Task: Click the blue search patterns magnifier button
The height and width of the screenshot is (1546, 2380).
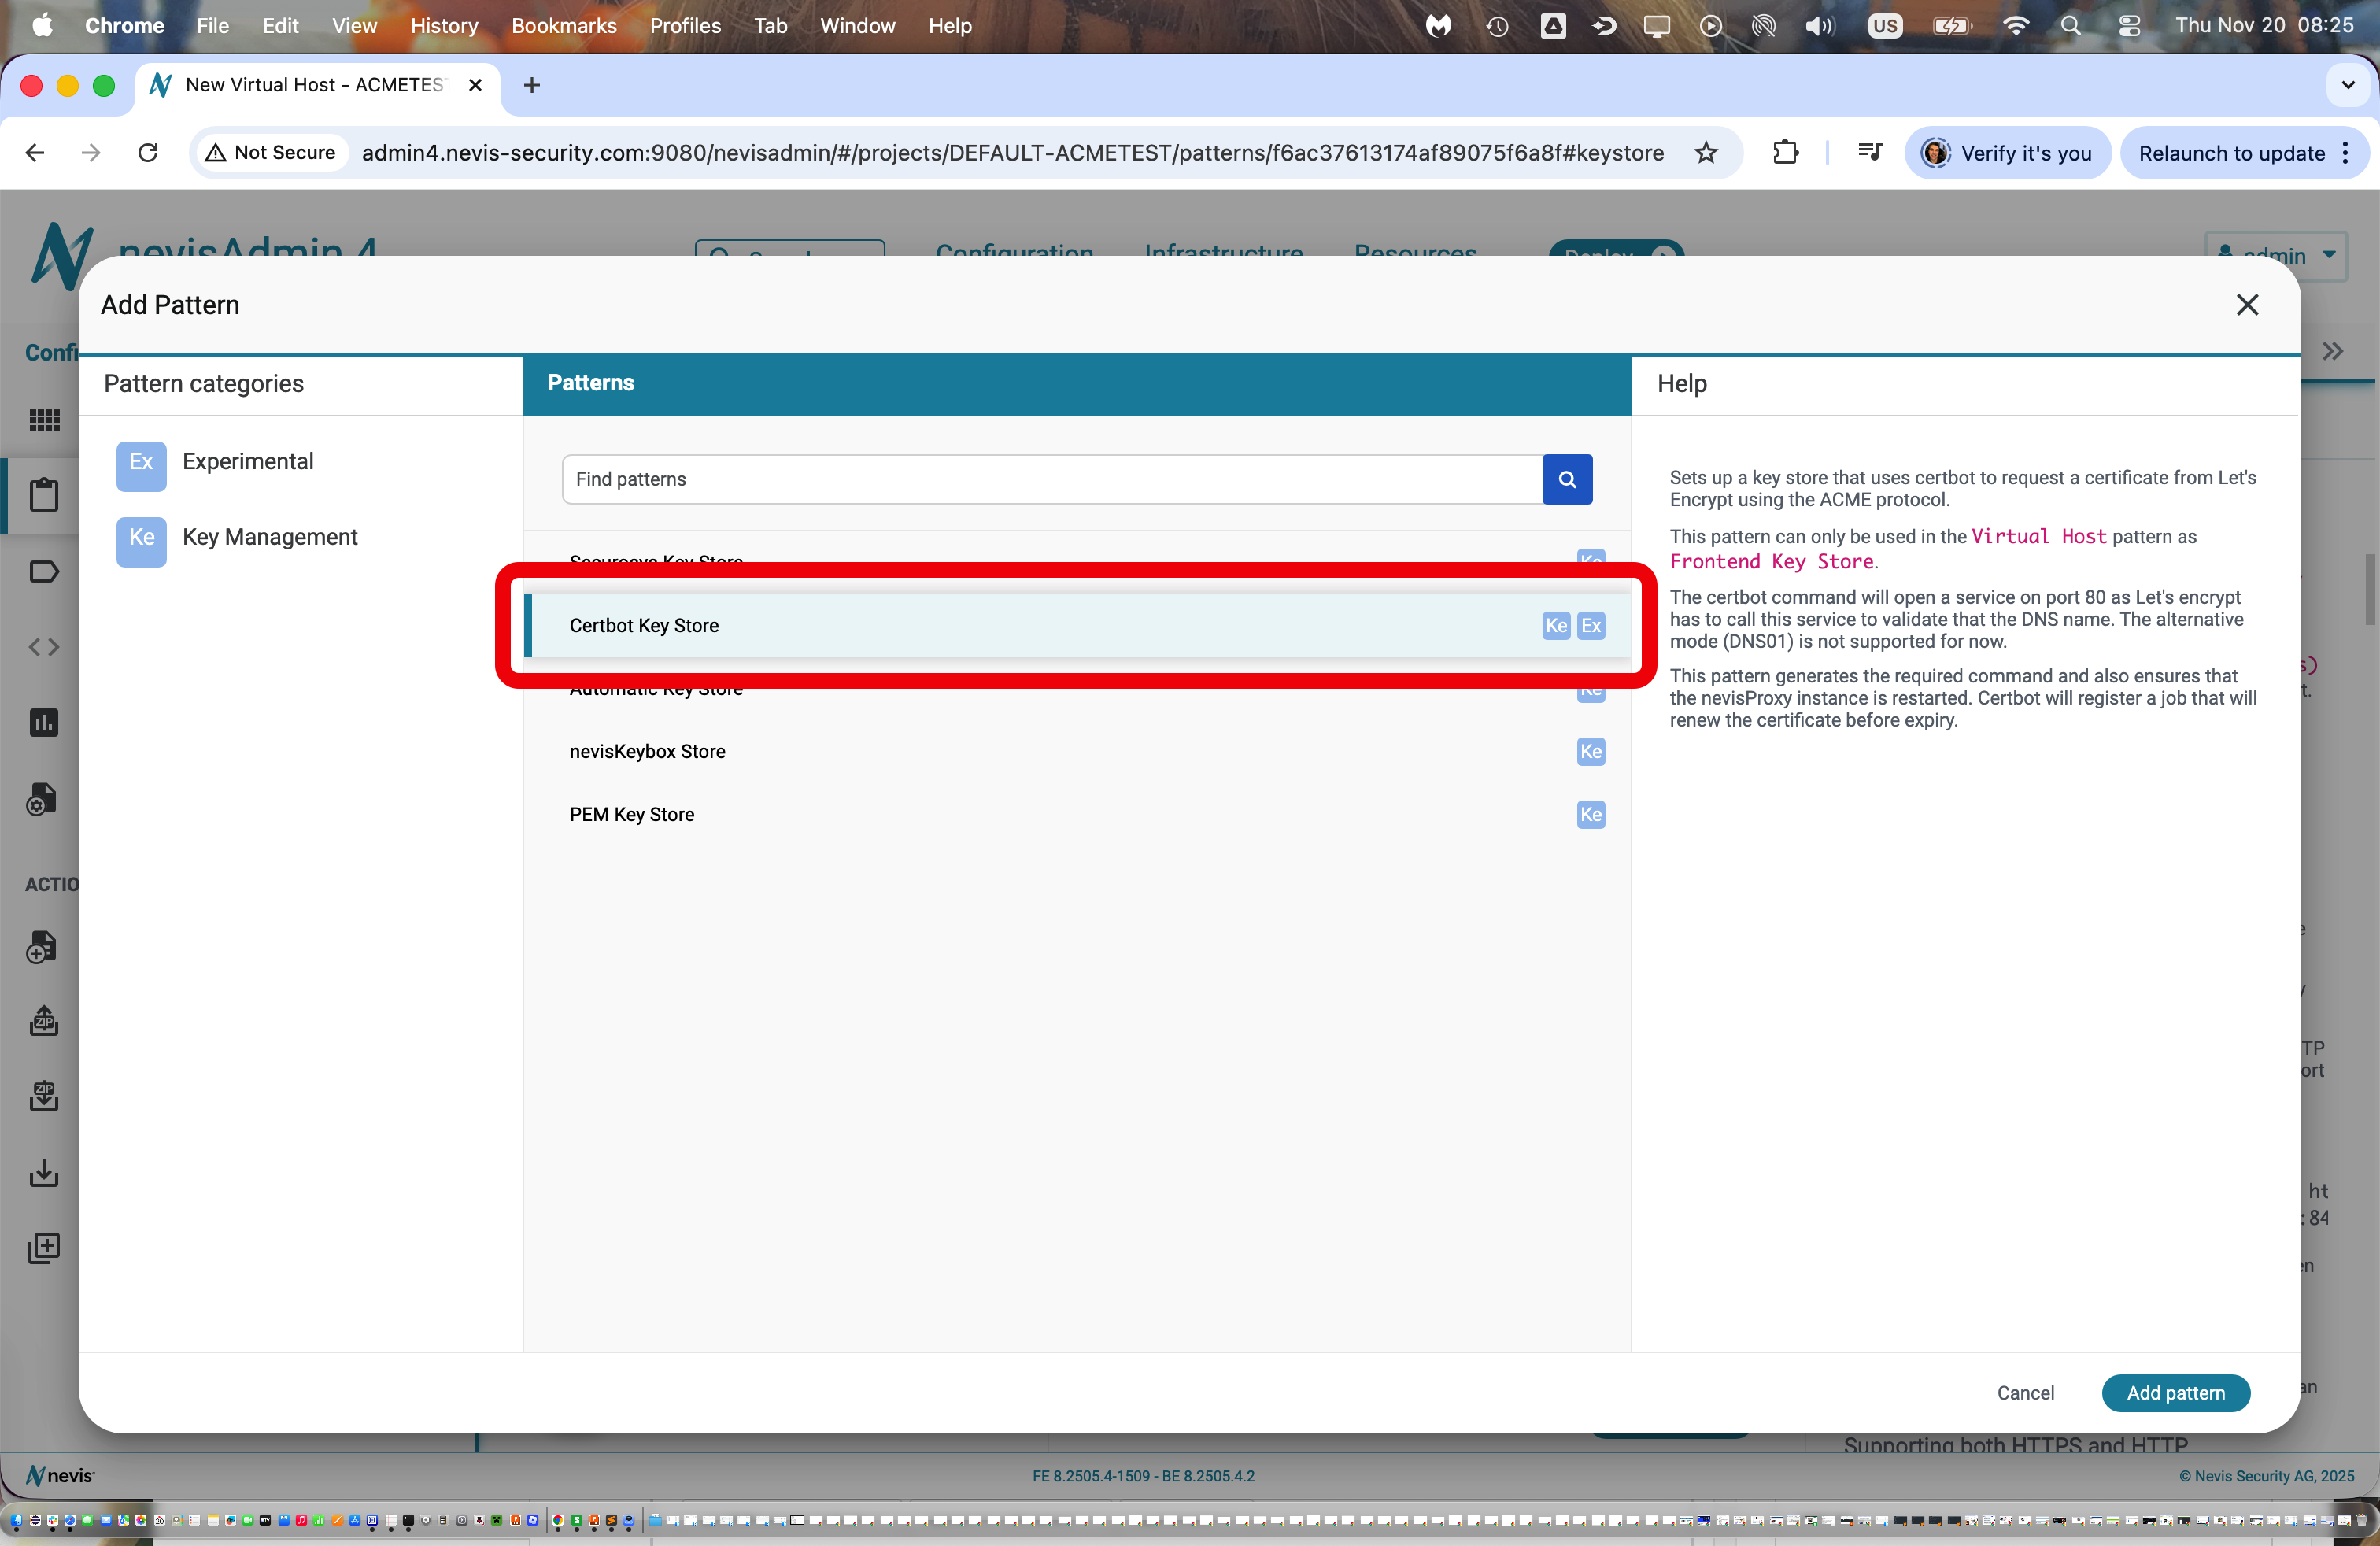Action: pos(1566,479)
